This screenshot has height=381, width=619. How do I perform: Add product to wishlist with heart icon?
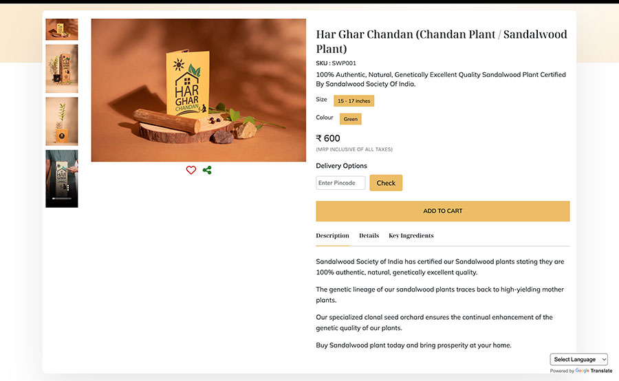[191, 170]
